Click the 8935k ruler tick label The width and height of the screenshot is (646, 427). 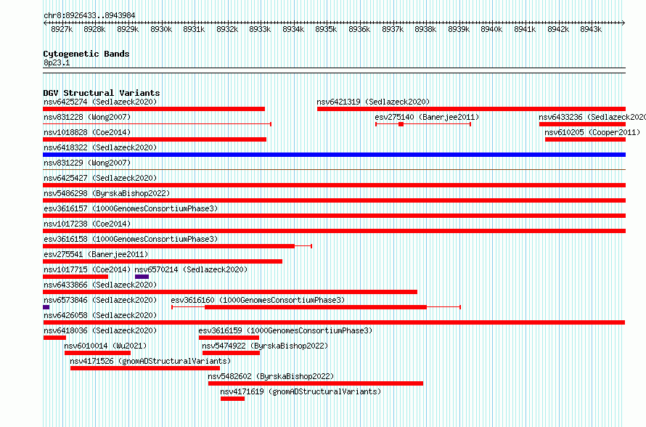pyautogui.click(x=326, y=29)
